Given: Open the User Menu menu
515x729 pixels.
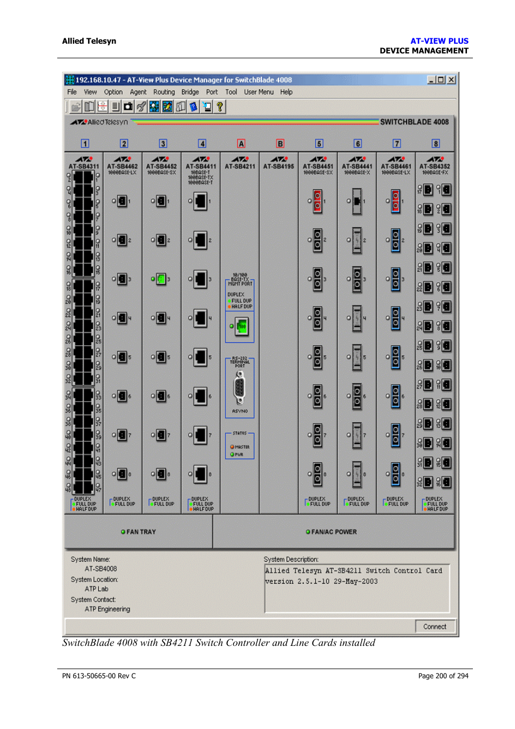Looking at the screenshot, I should coord(259,92).
